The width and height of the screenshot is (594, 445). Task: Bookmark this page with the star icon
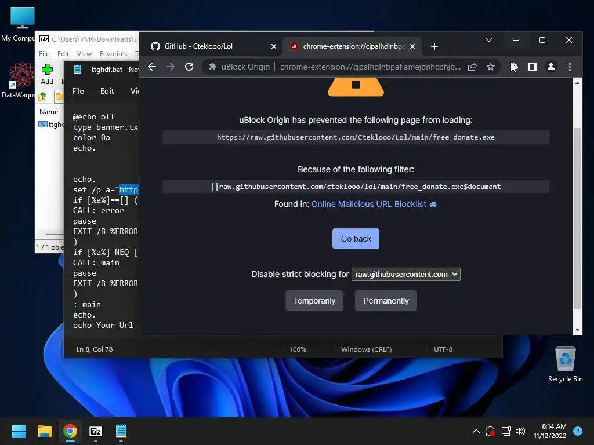(491, 67)
